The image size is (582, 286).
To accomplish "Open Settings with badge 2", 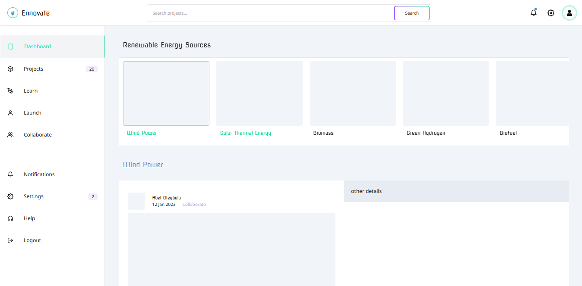I will tap(34, 196).
